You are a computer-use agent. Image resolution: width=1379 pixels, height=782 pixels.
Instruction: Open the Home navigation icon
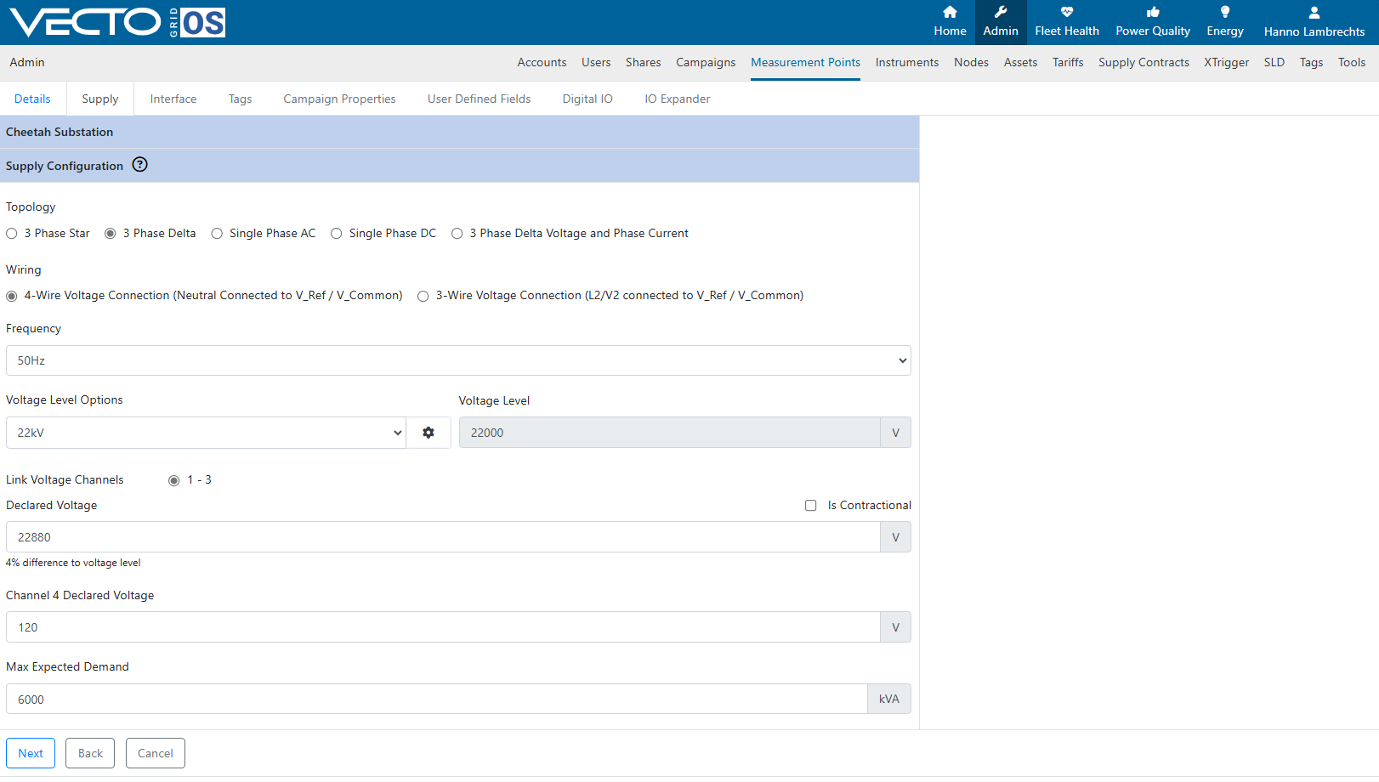pyautogui.click(x=950, y=22)
